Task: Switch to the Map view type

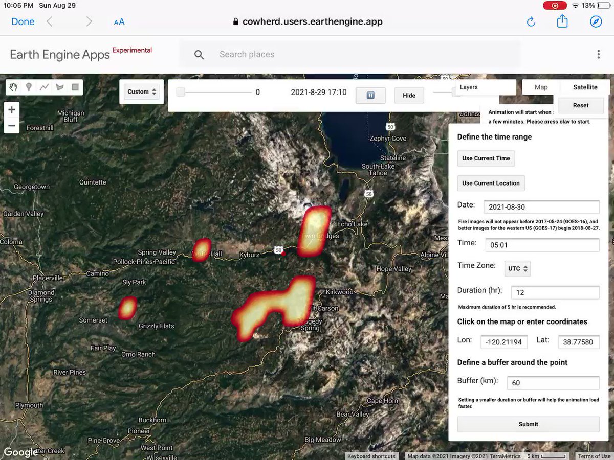Action: pos(541,87)
